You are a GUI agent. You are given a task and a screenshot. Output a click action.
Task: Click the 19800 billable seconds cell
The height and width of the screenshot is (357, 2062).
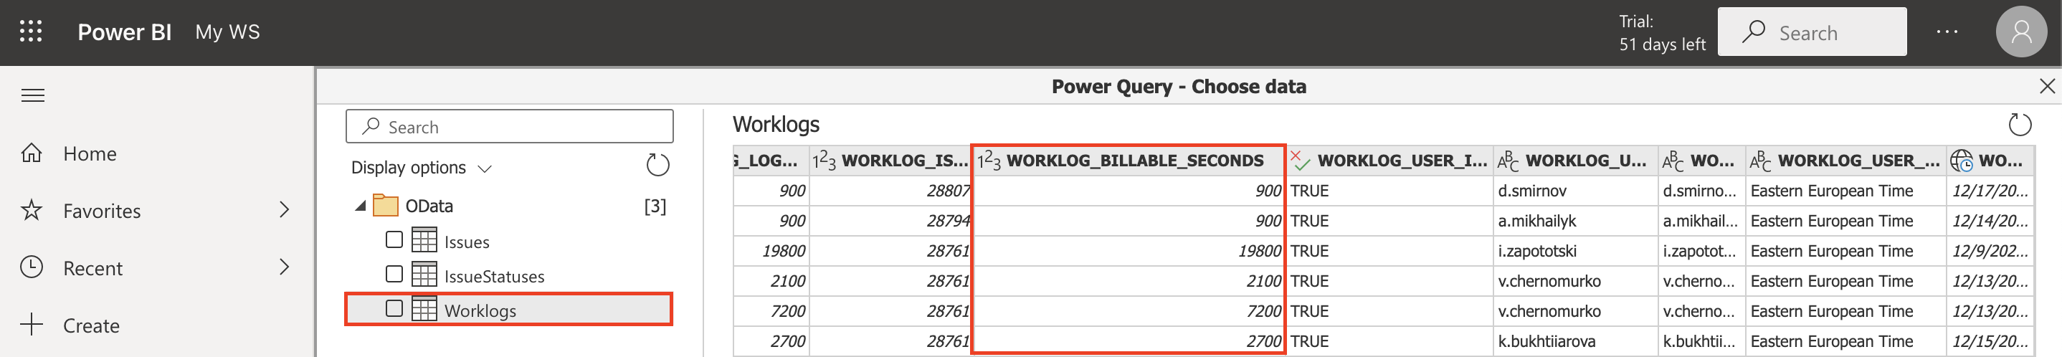(x=1128, y=252)
